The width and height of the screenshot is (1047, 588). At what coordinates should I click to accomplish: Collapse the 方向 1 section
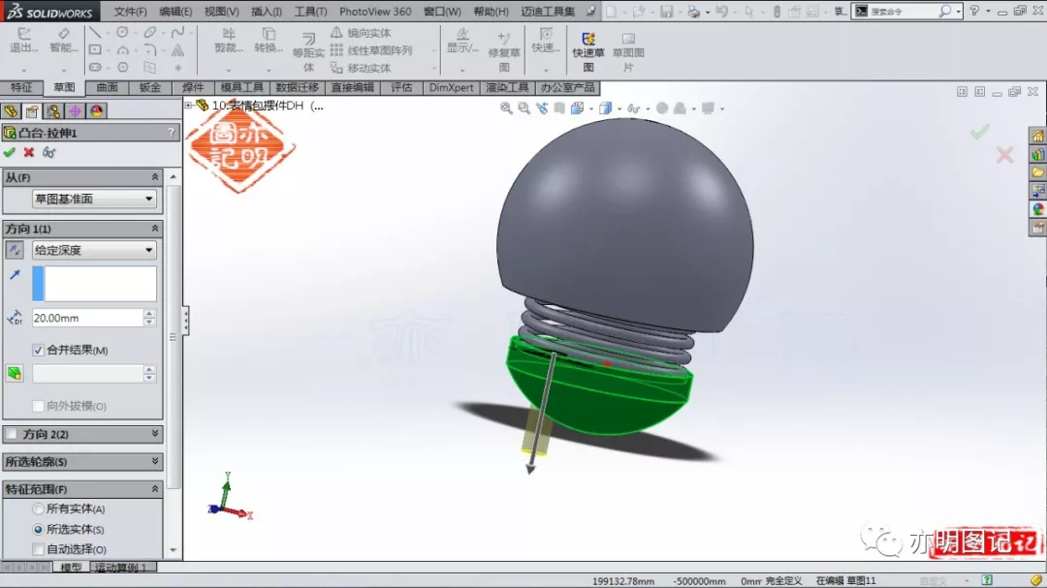point(155,229)
